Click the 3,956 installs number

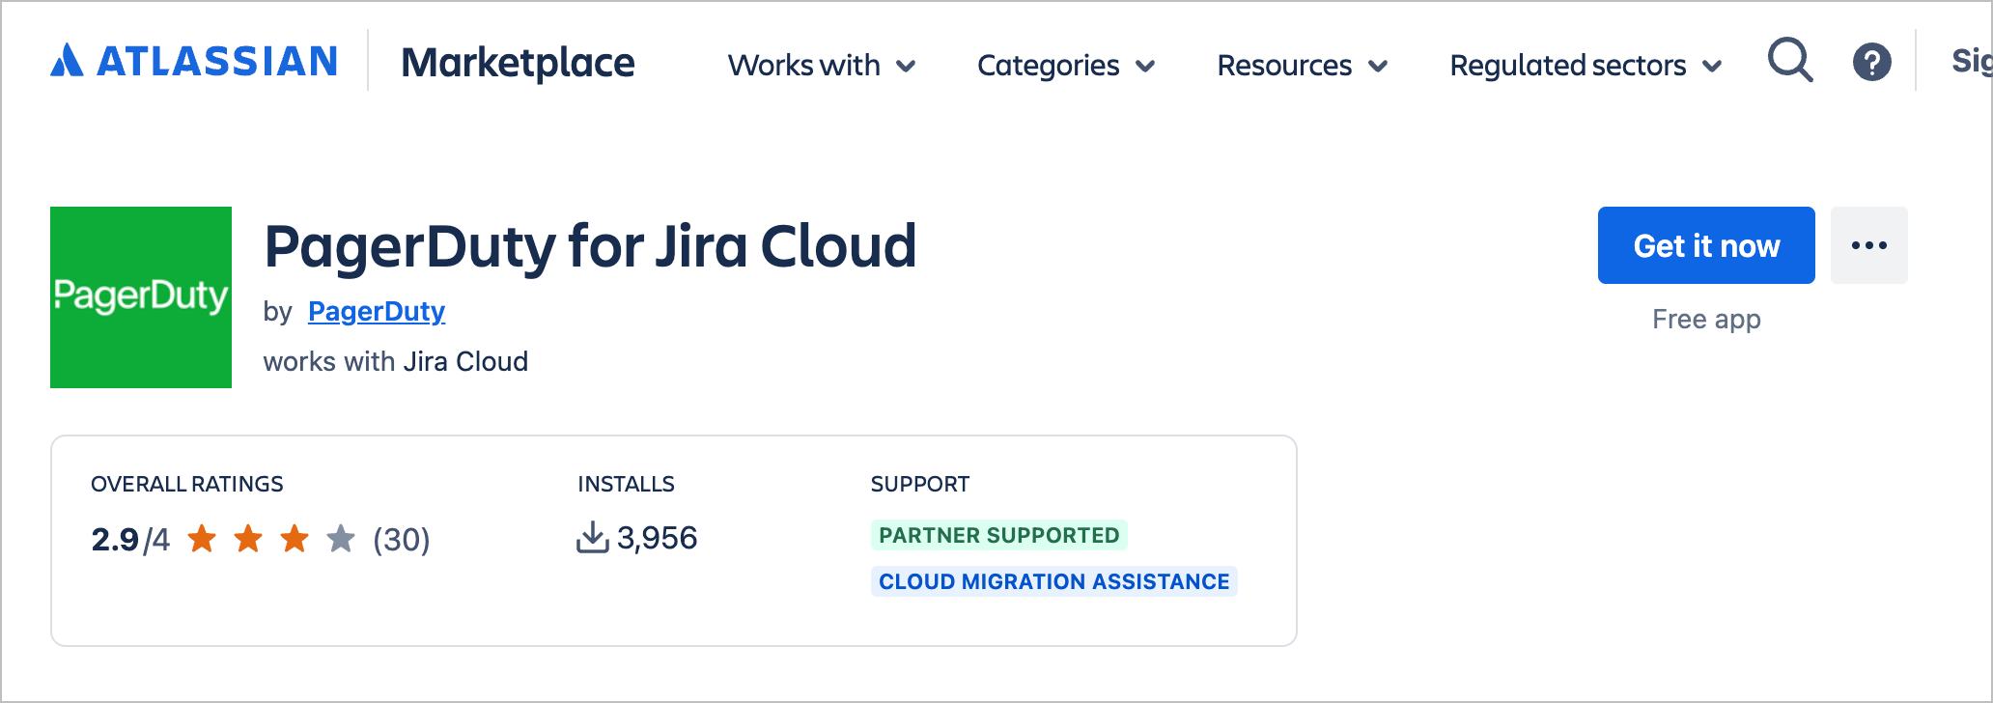tap(657, 538)
